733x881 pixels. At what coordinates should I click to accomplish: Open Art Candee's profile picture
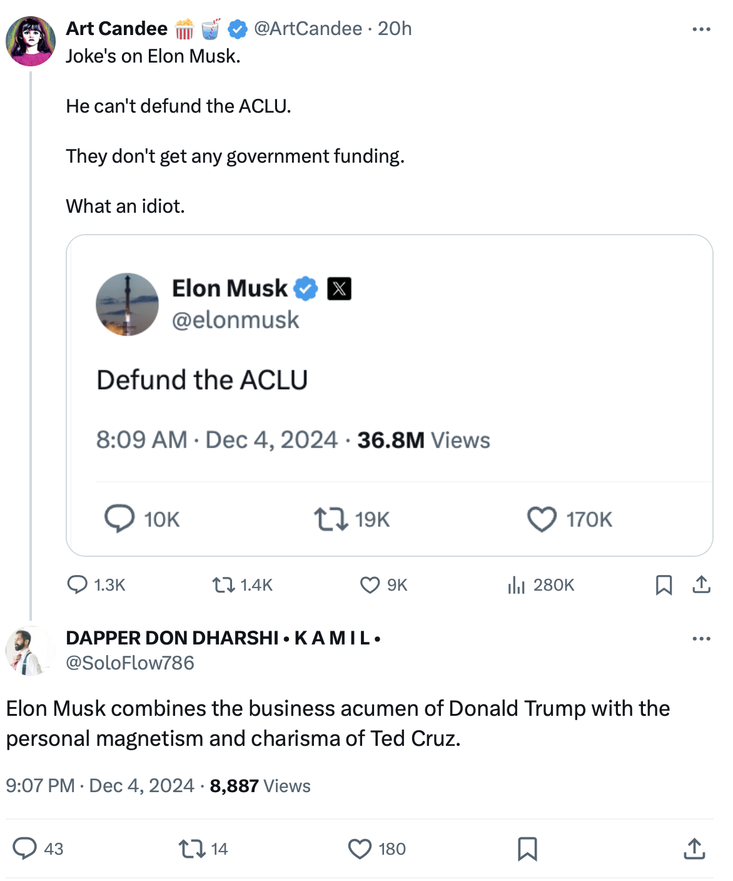point(30,41)
